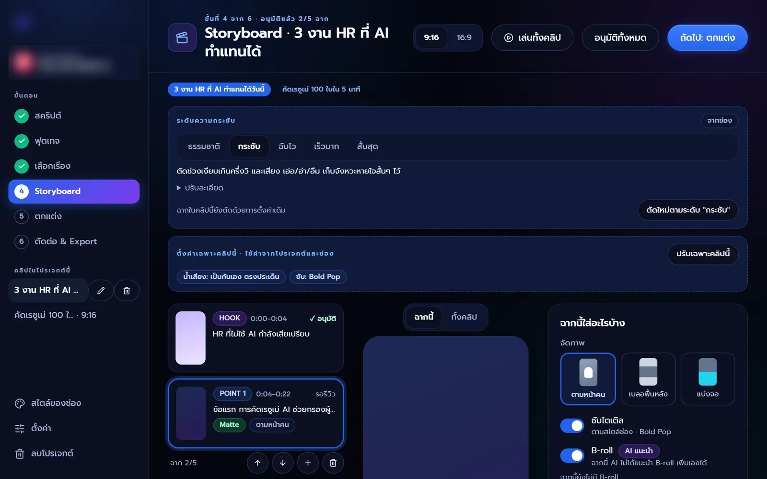Select the ตามหน้าคน layout option
This screenshot has width=767, height=479.
(x=588, y=379)
